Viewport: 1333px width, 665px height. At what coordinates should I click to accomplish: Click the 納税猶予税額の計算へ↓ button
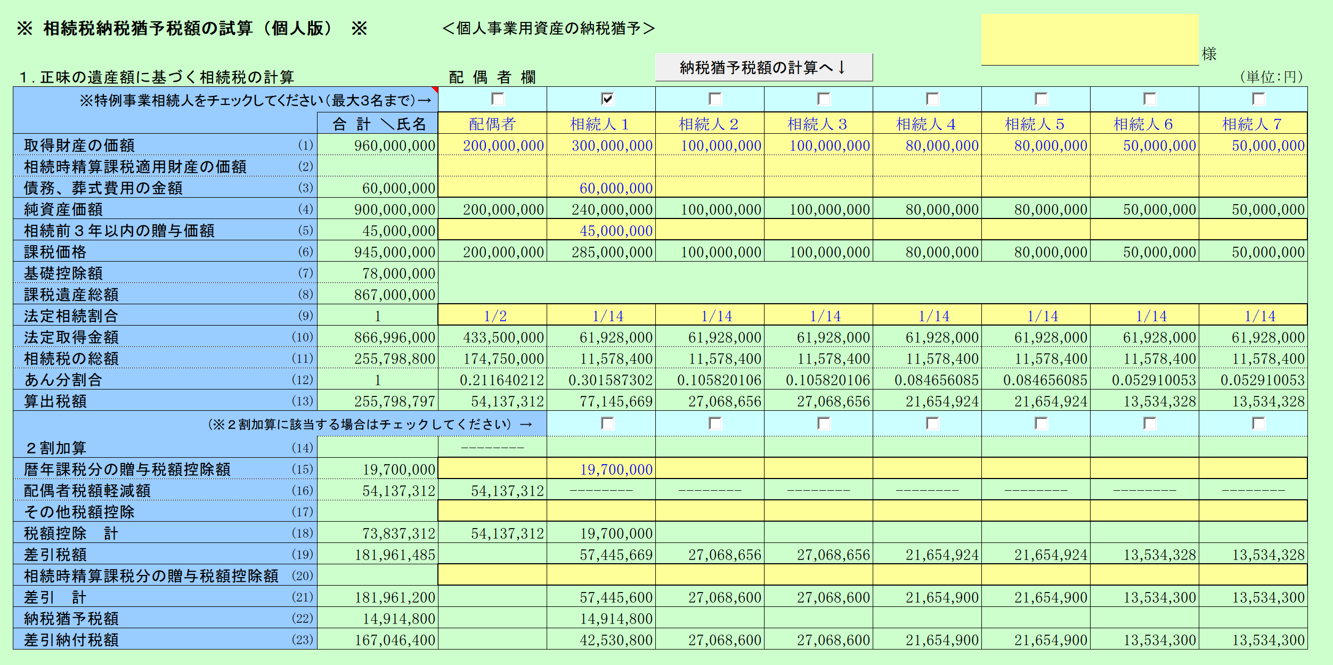pyautogui.click(x=763, y=68)
